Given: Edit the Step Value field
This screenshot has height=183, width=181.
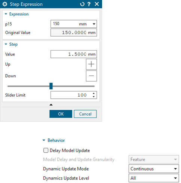Looking at the screenshot, I should [x=74, y=54].
